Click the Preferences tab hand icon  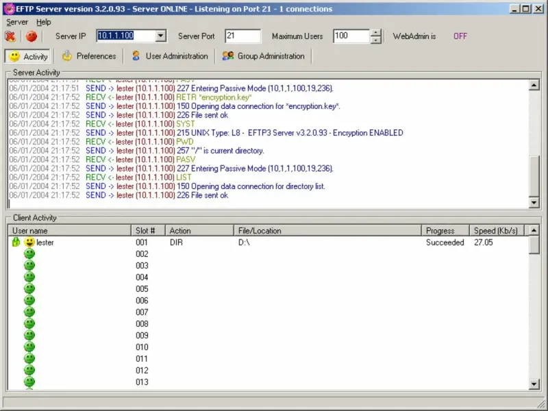click(x=66, y=55)
